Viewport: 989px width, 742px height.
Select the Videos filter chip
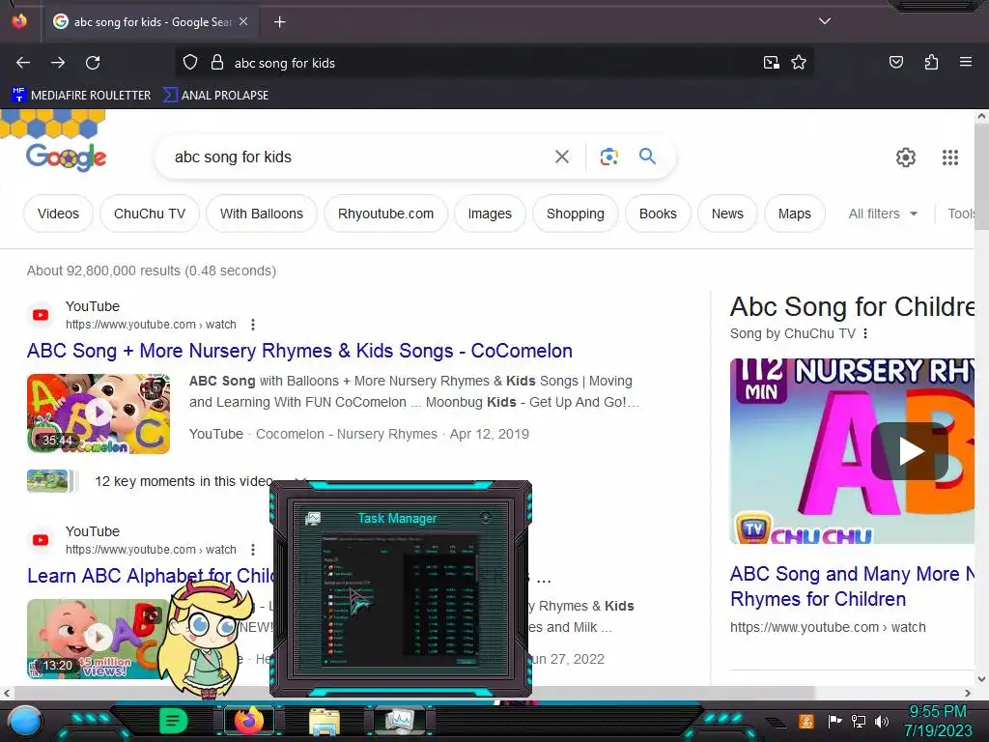(58, 214)
